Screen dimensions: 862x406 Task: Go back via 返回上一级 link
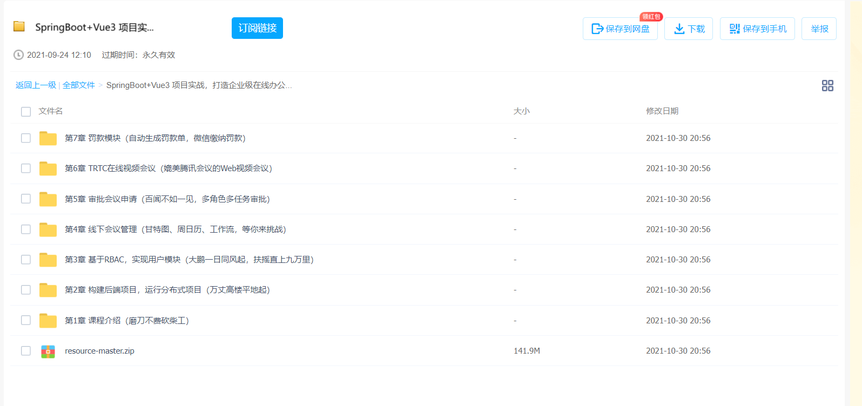click(36, 85)
